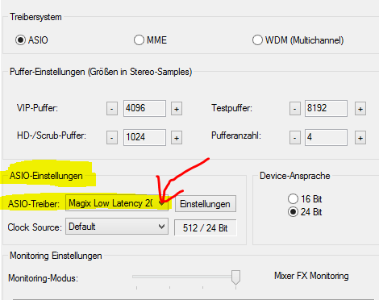Image resolution: width=379 pixels, height=300 pixels.
Task: Select 24 Bit device addressing
Action: coord(293,212)
